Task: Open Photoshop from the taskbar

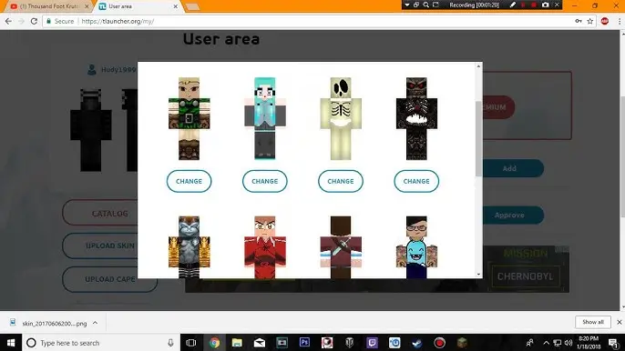Action: pos(304,343)
